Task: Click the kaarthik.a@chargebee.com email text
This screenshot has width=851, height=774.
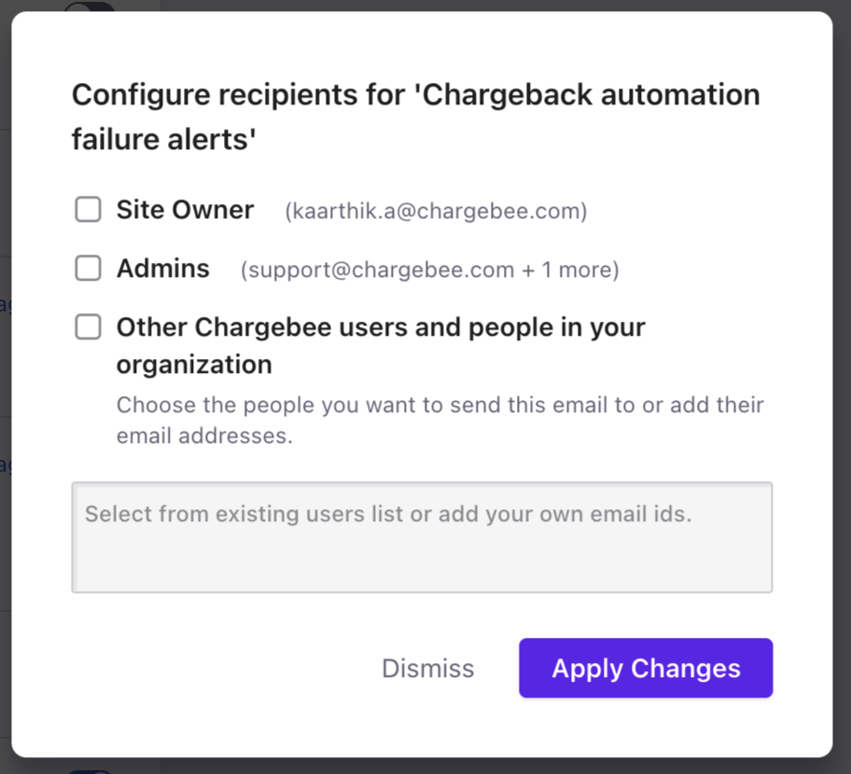Action: (436, 212)
